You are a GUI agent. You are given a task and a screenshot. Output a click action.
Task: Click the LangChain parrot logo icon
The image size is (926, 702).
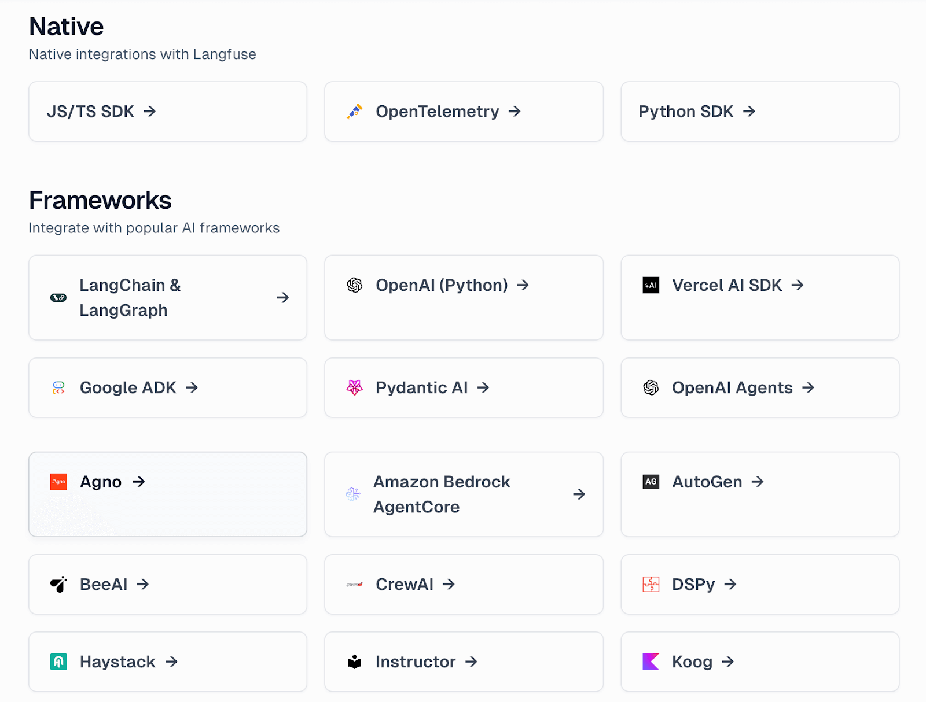pyautogui.click(x=58, y=298)
